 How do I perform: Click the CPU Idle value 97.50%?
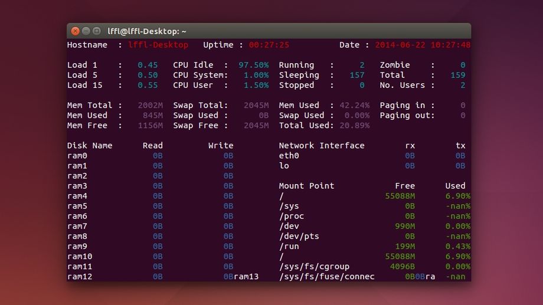253,65
